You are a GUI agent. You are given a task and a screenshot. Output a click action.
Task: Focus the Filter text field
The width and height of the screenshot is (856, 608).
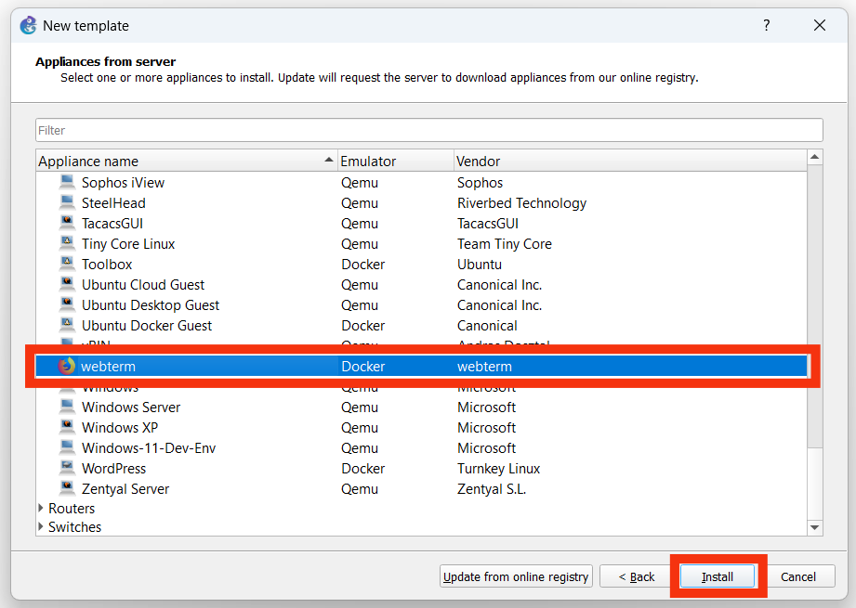[x=428, y=131]
